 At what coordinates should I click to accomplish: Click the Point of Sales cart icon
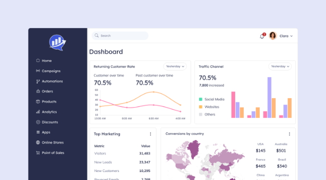(x=38, y=152)
